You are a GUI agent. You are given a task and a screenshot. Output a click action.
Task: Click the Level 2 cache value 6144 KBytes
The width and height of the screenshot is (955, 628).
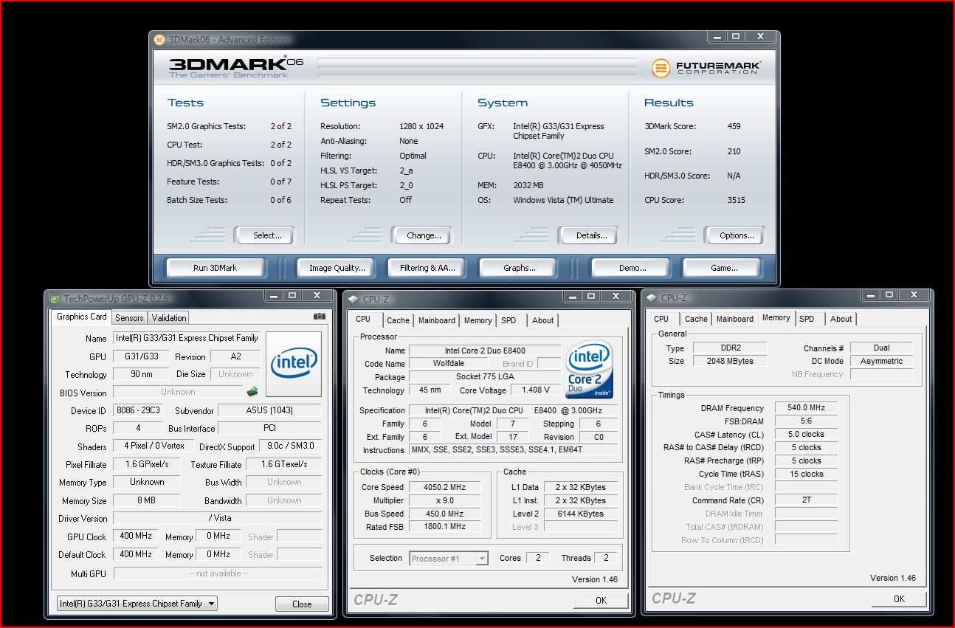581,514
